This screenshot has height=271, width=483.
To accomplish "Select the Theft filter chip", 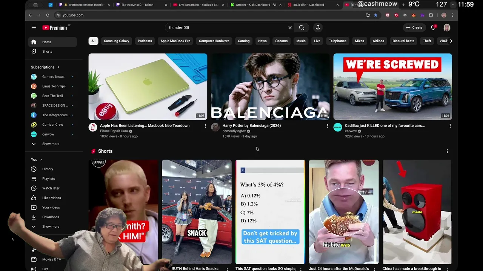I will pos(427,41).
